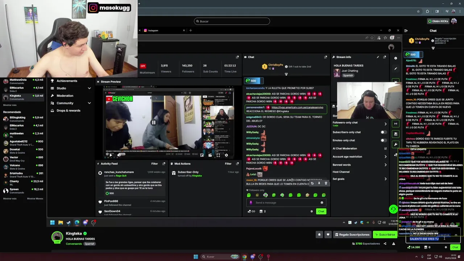This screenshot has height=261, width=464.
Task: Toggle Emotes-only chat switch
Action: point(383,140)
